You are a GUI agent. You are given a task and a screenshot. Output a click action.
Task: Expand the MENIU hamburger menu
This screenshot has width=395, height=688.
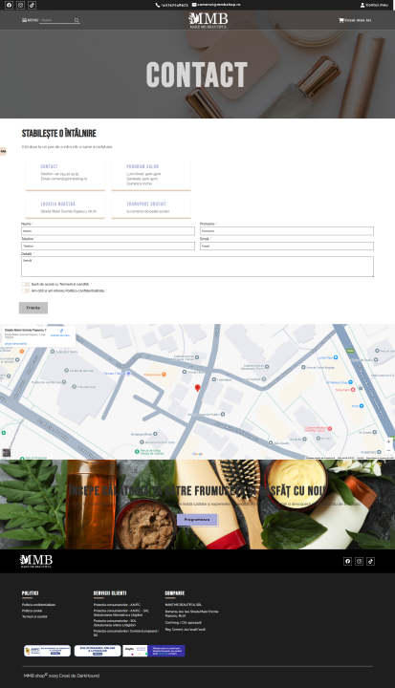[x=30, y=20]
